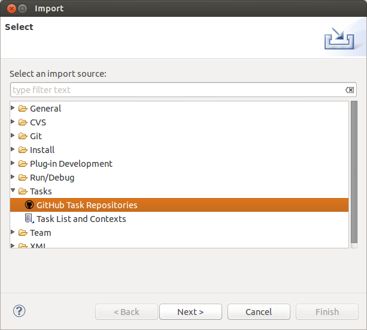Click the Plug-in Development folder icon
This screenshot has width=367, height=330.
[23, 163]
